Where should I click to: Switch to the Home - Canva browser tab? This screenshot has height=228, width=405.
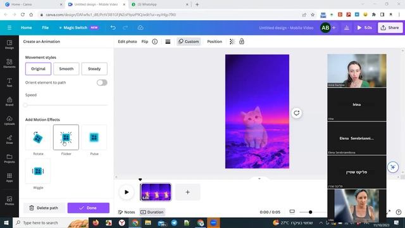[x=34, y=4]
